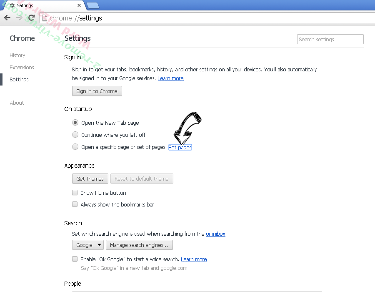Open a new tab
This screenshot has width=375, height=292.
[93, 5]
